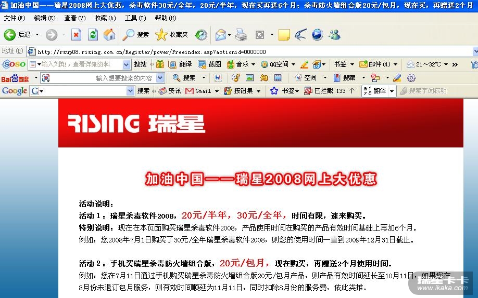
Task: Click the SoSo highlighter pen icon
Action: (x=304, y=64)
